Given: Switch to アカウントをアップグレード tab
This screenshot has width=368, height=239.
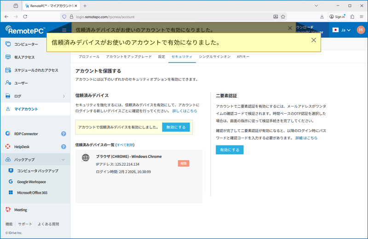Looking at the screenshot, I should (x=129, y=57).
